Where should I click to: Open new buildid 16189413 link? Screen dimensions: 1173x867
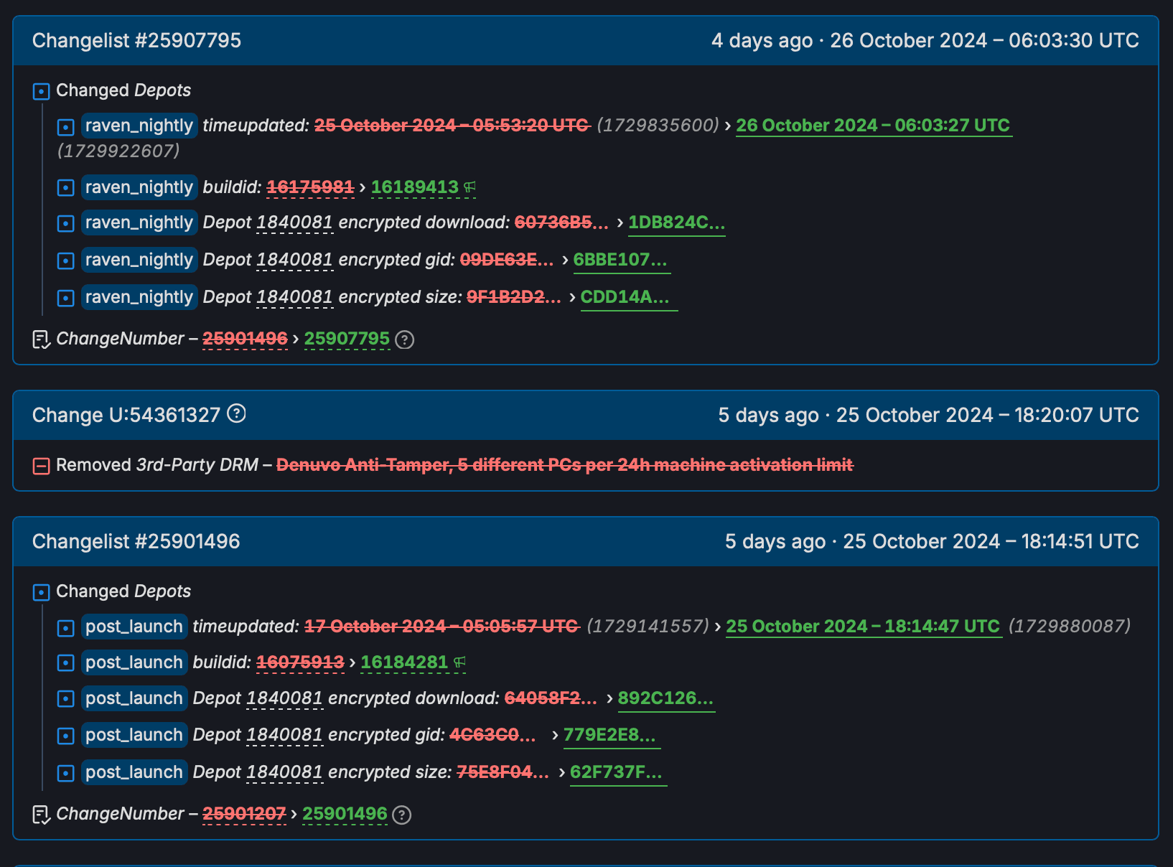click(x=414, y=187)
